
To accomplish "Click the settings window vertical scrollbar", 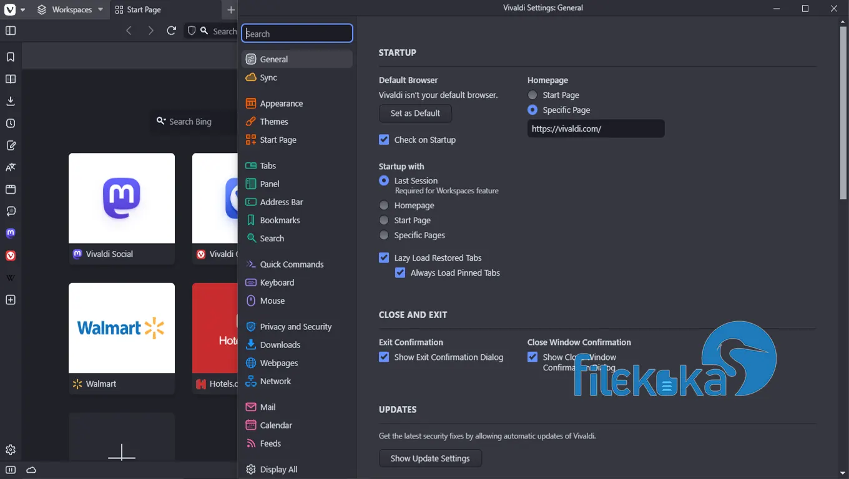I will coord(843,112).
